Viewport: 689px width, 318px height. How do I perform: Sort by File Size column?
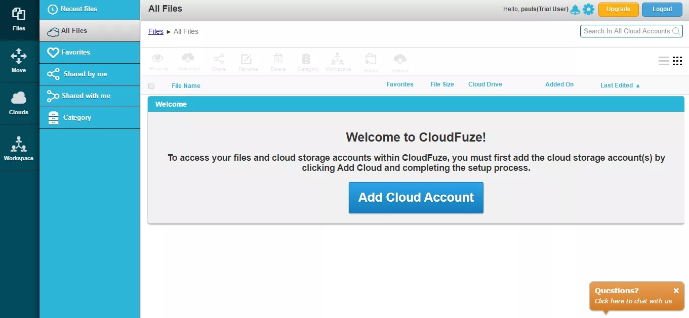coord(442,84)
